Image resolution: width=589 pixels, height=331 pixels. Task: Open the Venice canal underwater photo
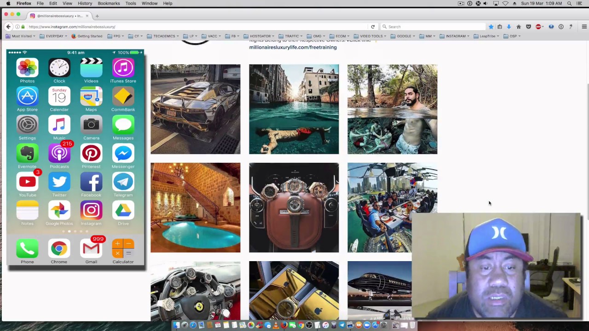(294, 109)
